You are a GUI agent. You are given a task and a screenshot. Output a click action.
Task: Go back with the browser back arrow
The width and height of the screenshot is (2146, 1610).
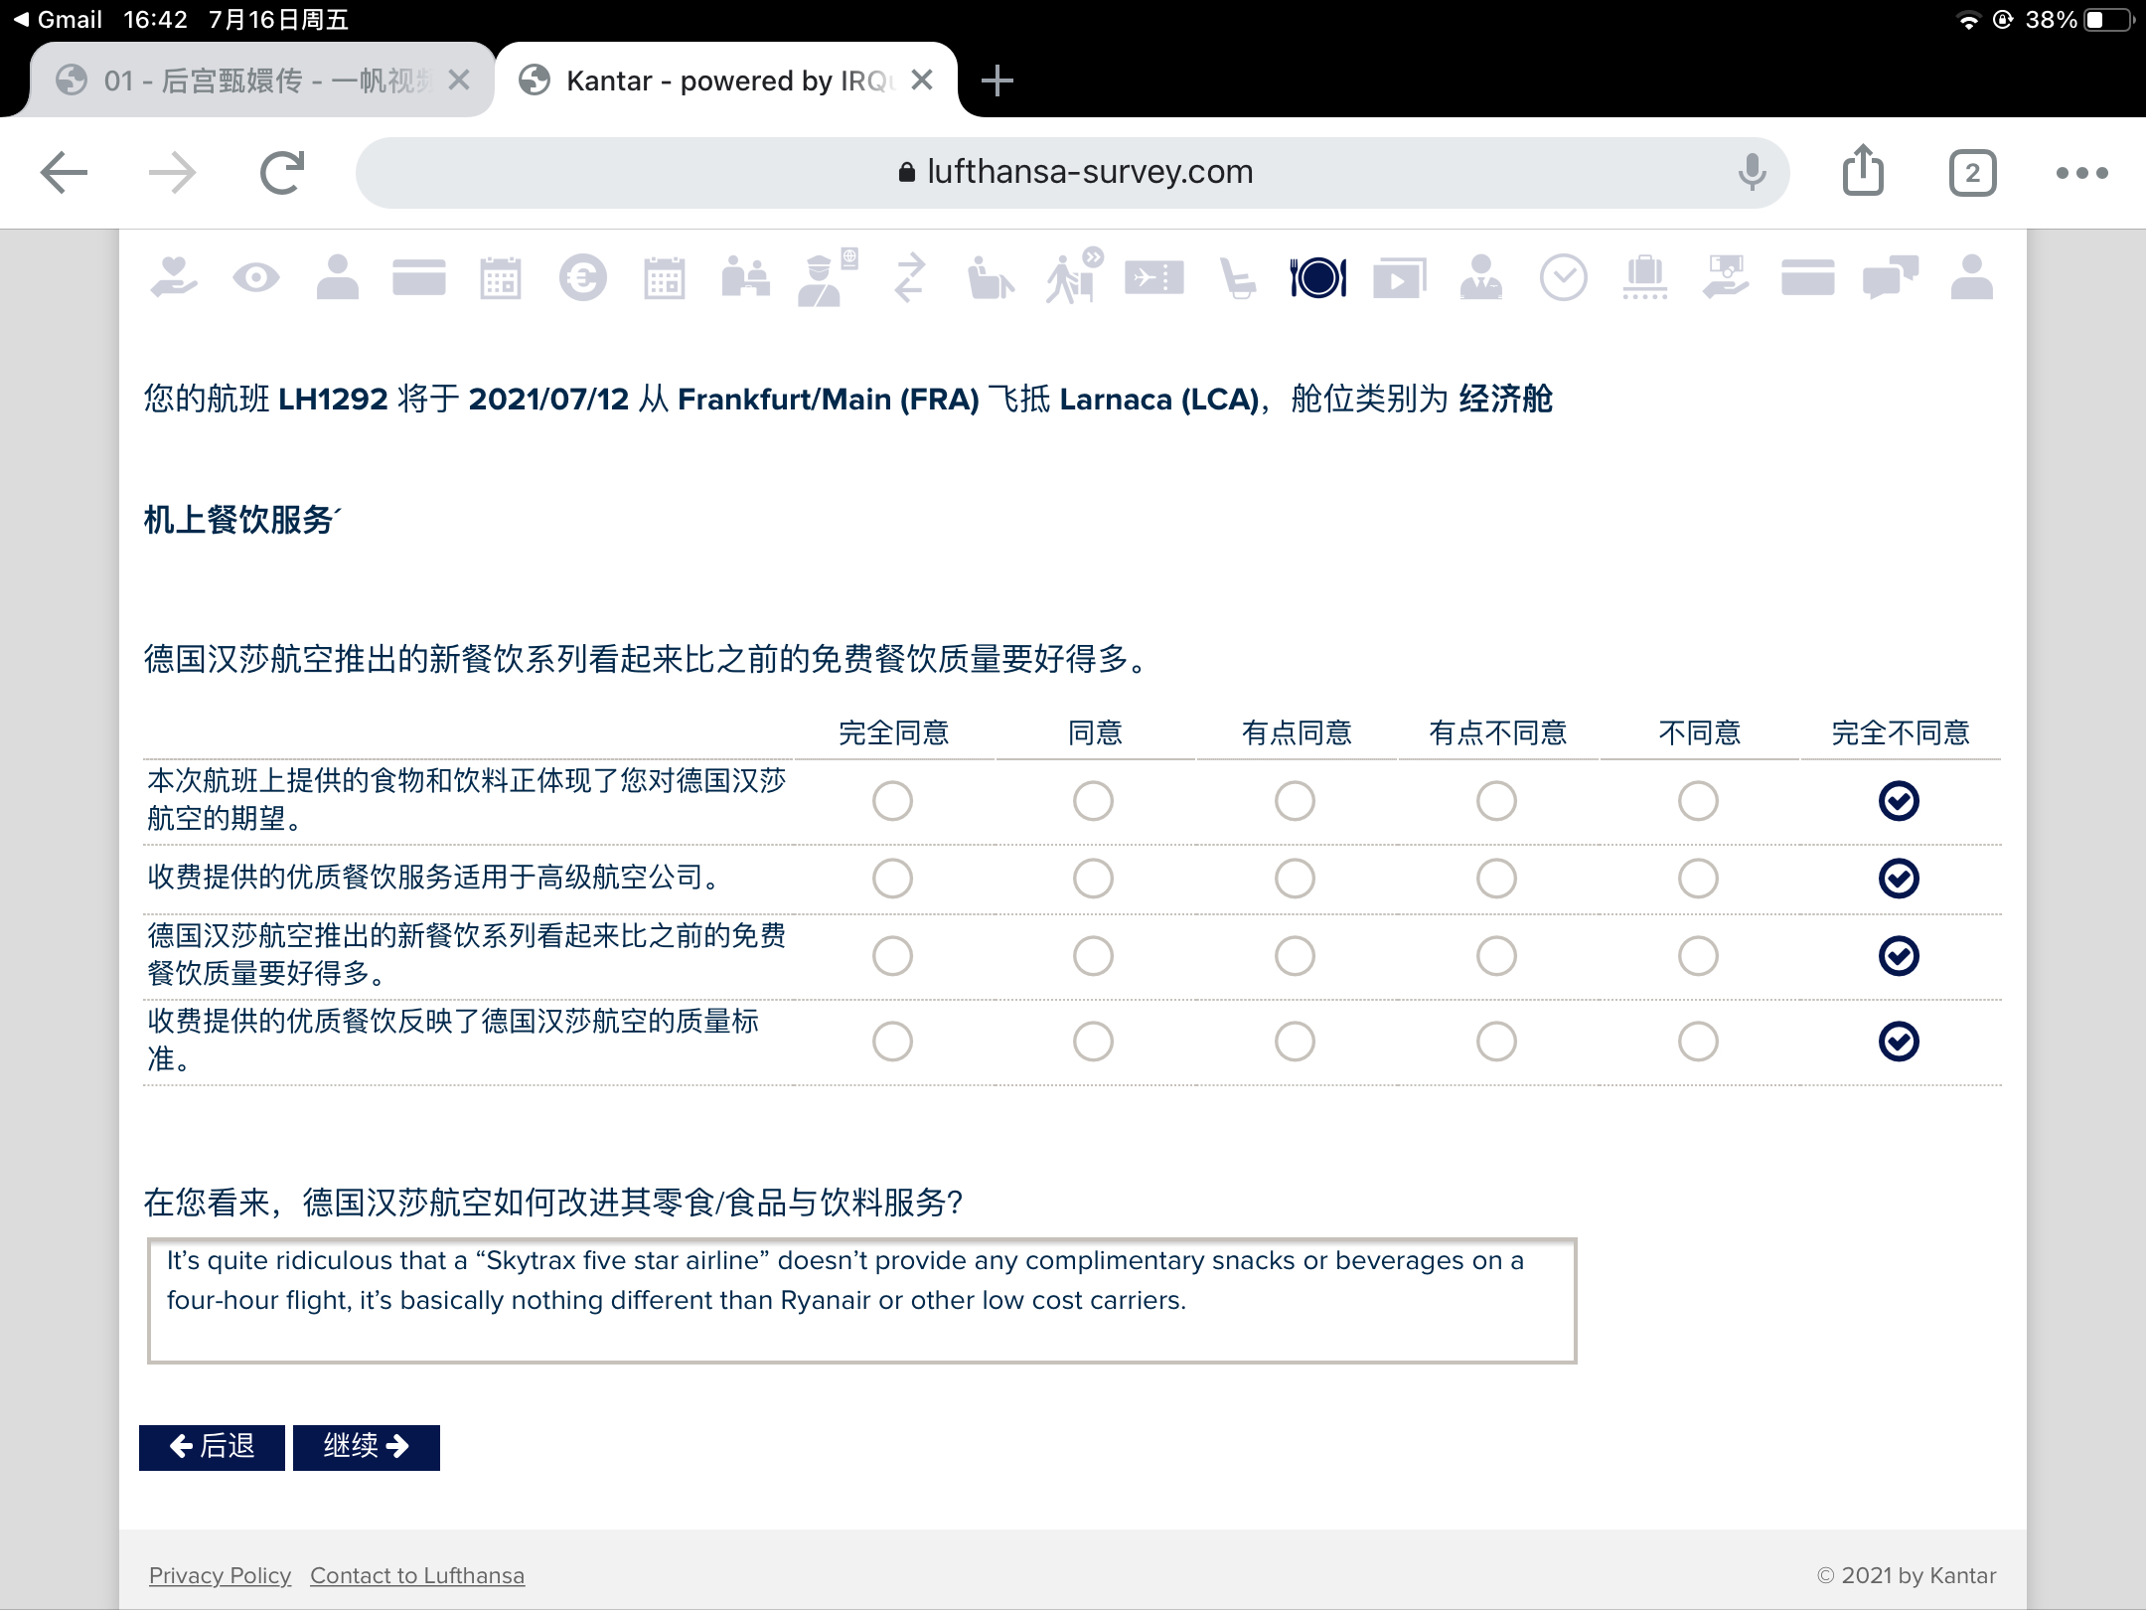pyautogui.click(x=65, y=173)
